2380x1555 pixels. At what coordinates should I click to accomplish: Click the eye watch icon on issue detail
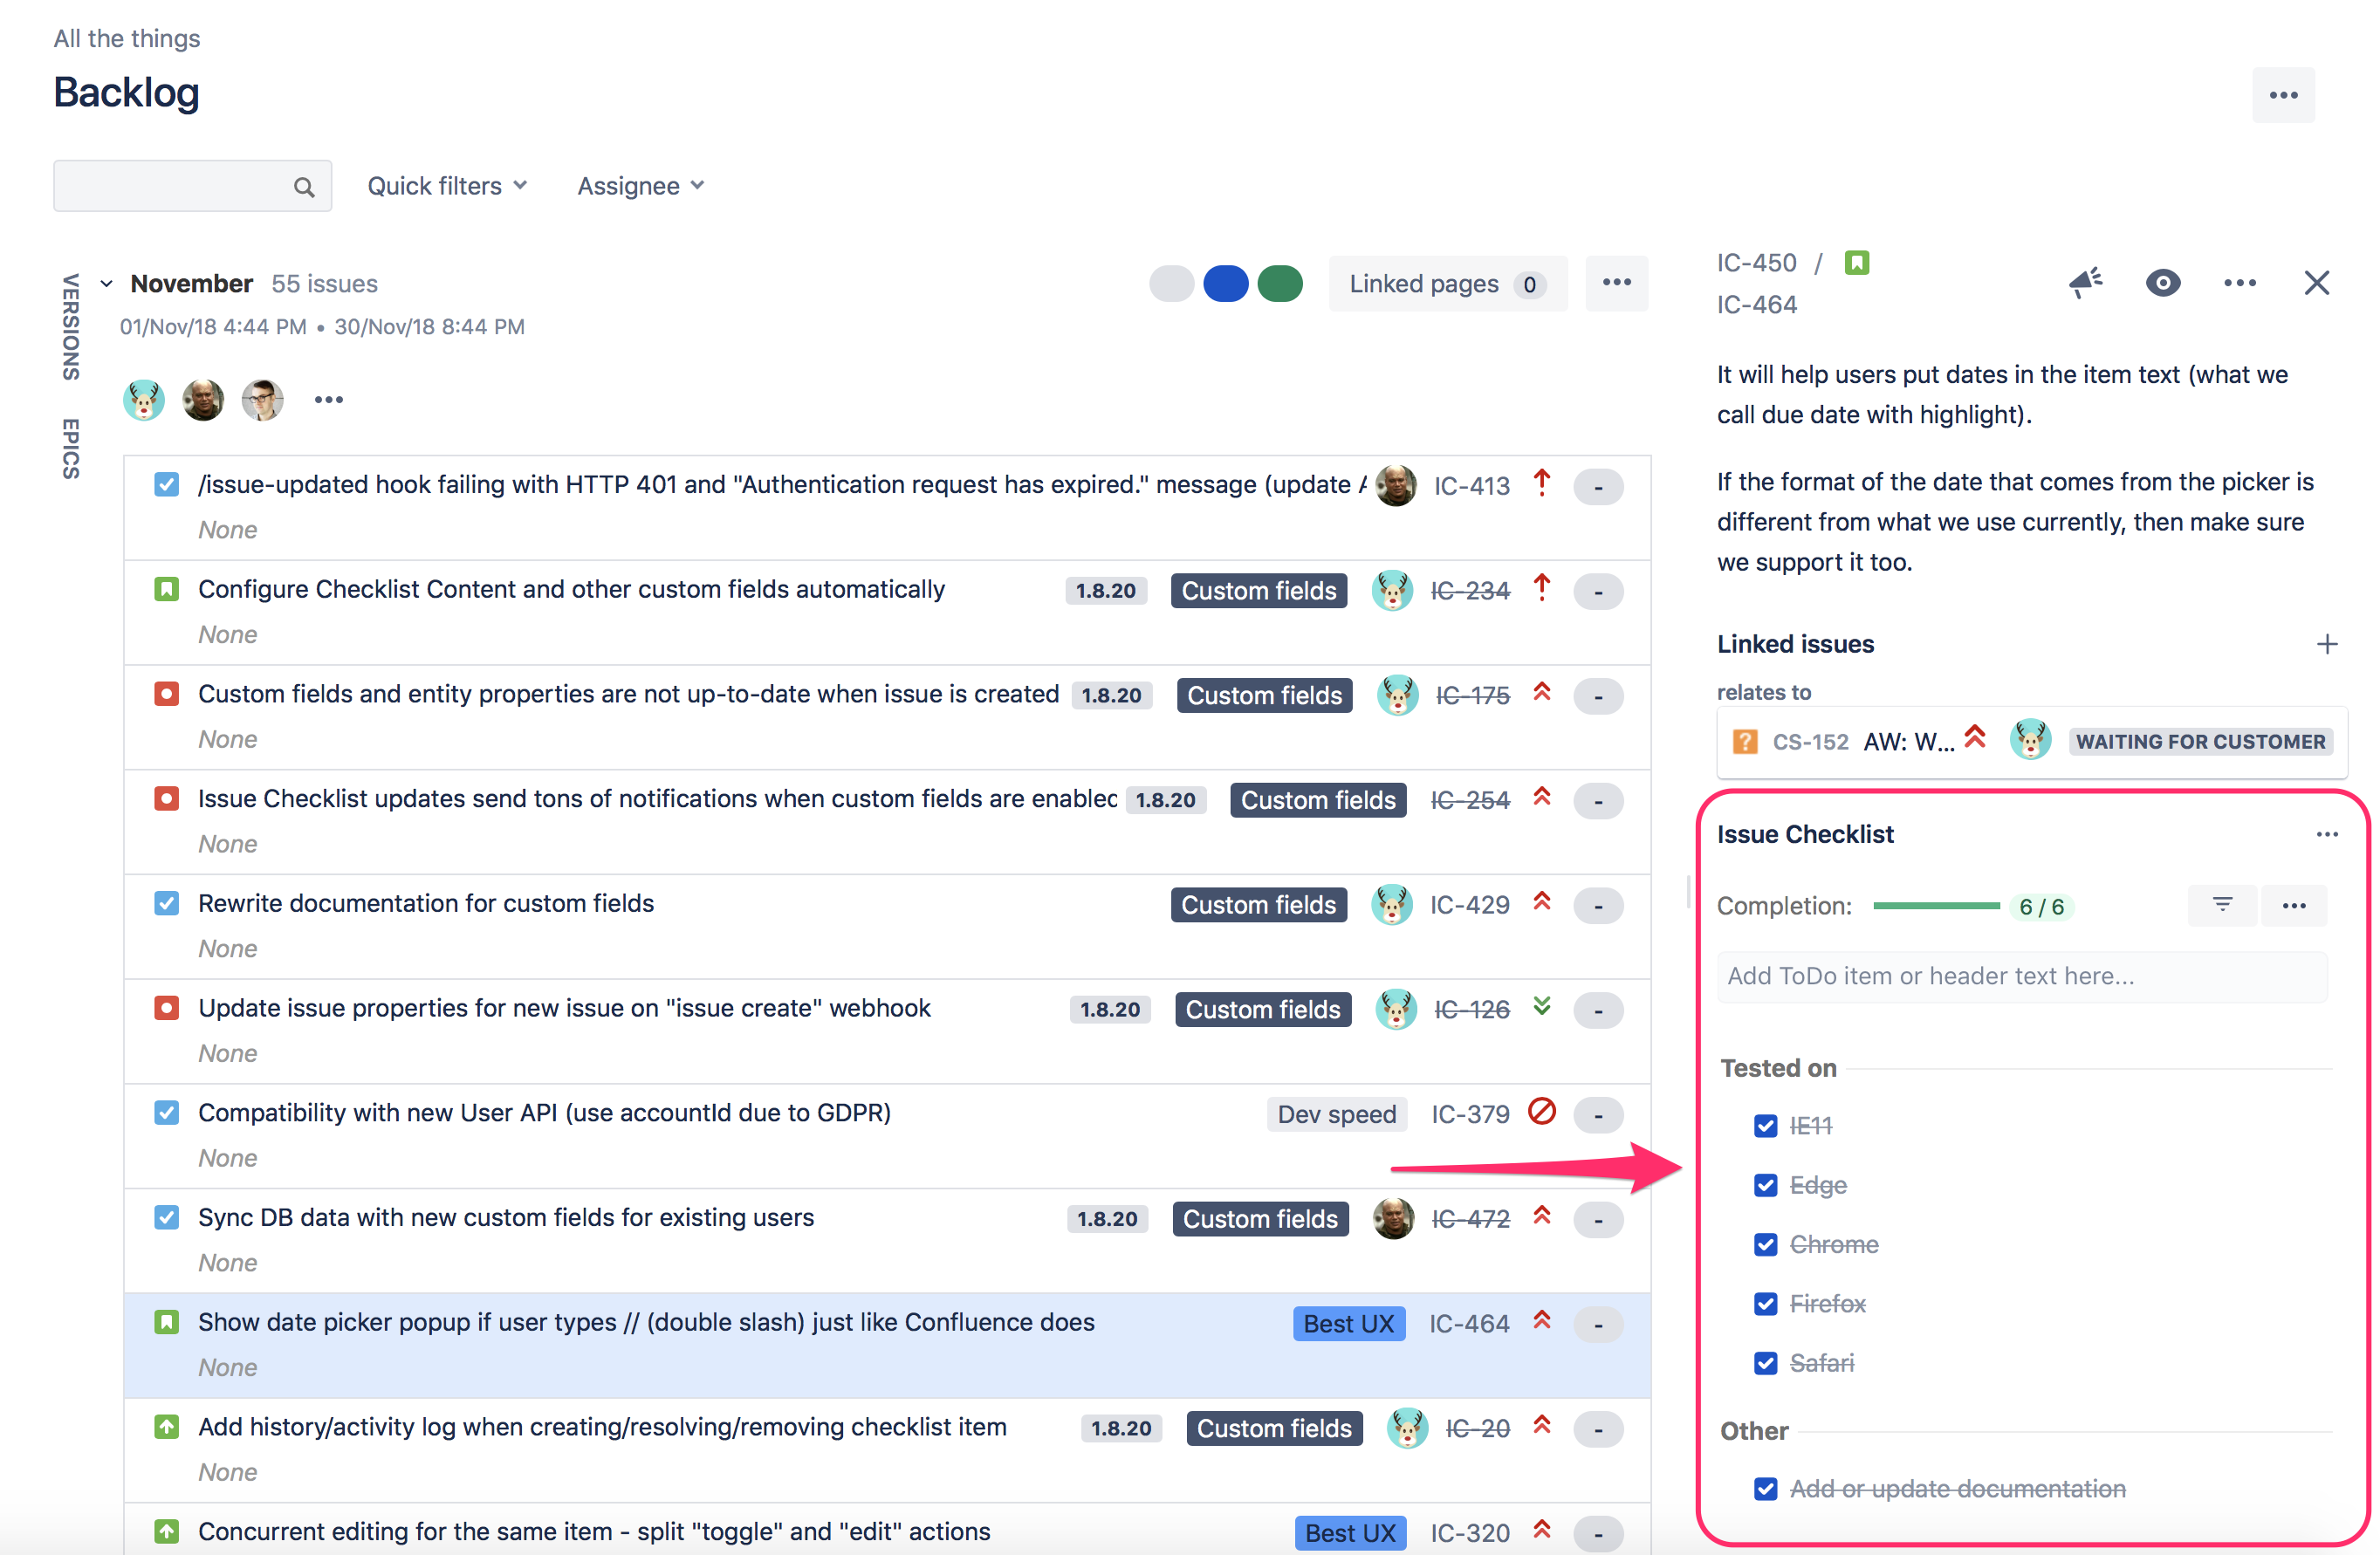(2163, 283)
